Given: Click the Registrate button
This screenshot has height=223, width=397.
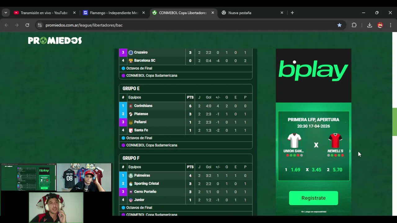Looking at the screenshot, I should [314, 198].
